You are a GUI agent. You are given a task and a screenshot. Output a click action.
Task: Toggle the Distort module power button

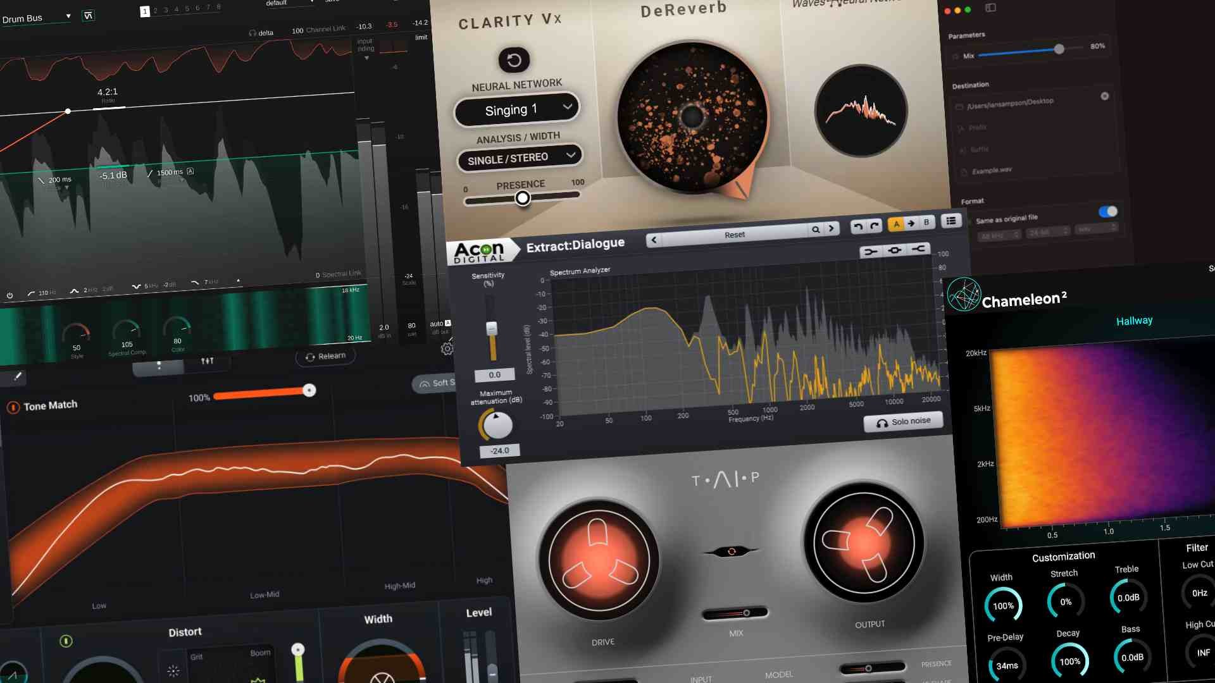point(66,641)
